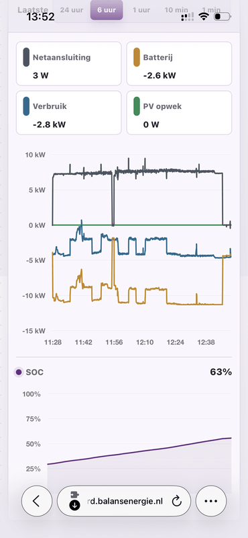Tap the balansenergie.nl address bar
The width and height of the screenshot is (248, 538).
point(124,501)
